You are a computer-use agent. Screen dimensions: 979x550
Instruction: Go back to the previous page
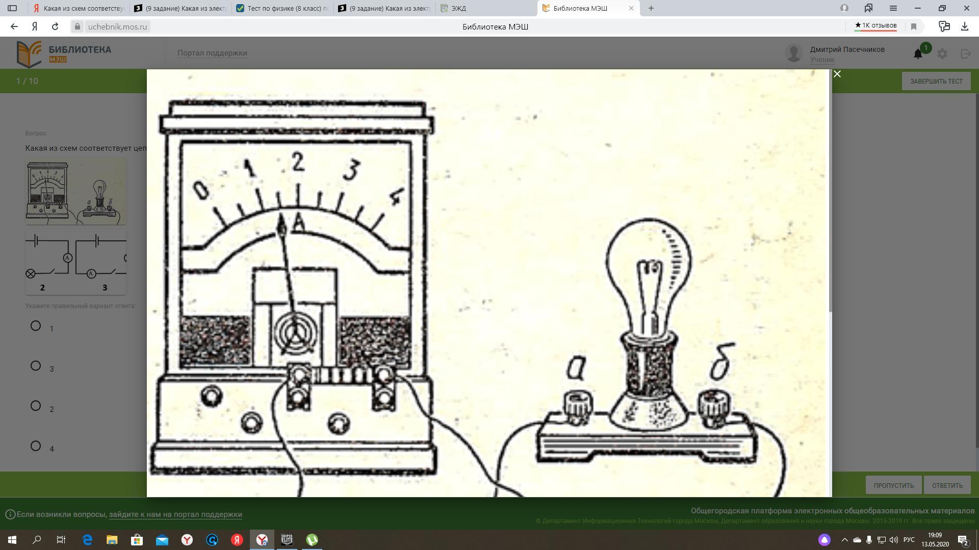pos(14,26)
